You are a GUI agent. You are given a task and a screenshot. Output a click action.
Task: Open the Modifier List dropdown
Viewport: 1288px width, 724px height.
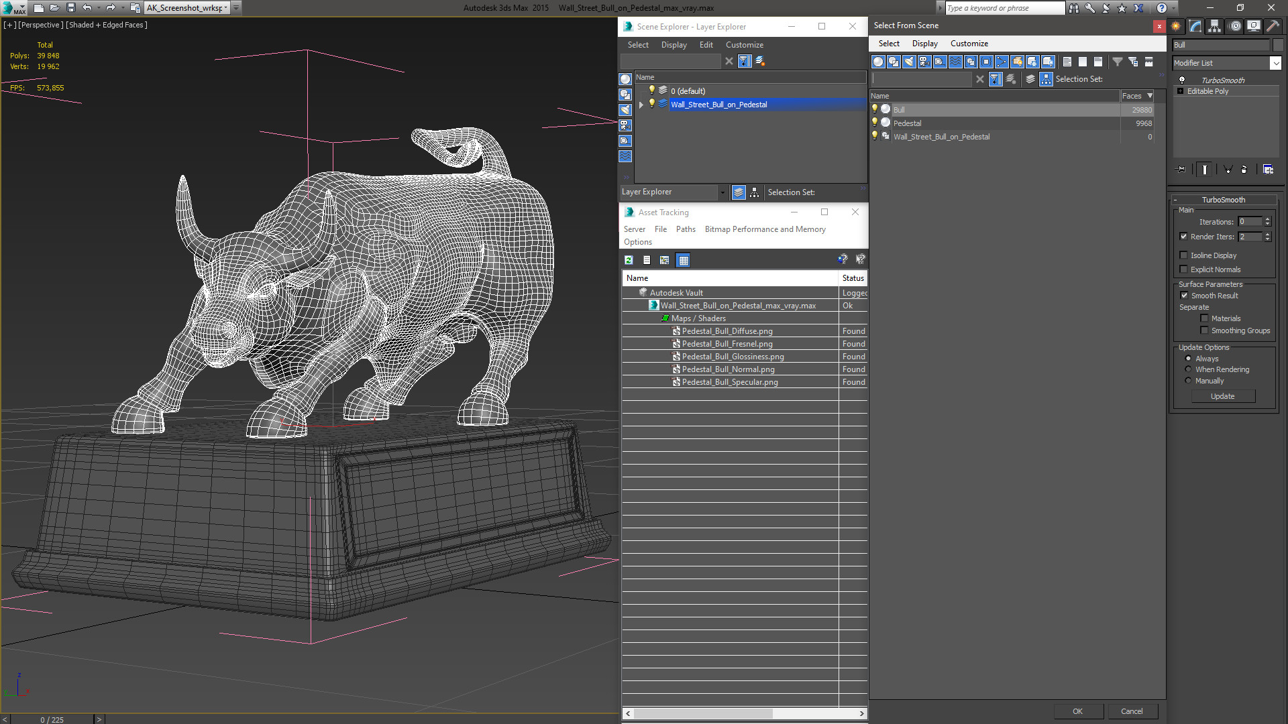pos(1275,63)
